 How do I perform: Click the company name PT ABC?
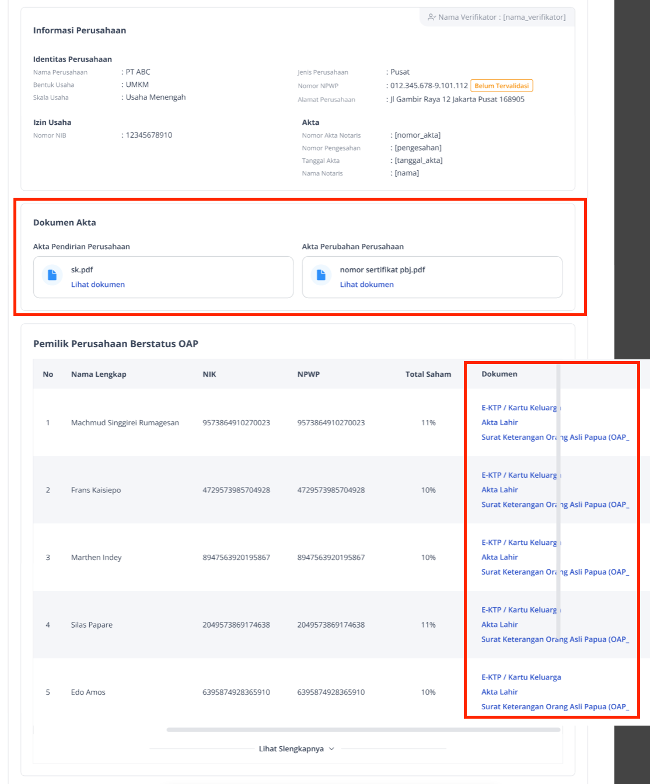coord(138,72)
